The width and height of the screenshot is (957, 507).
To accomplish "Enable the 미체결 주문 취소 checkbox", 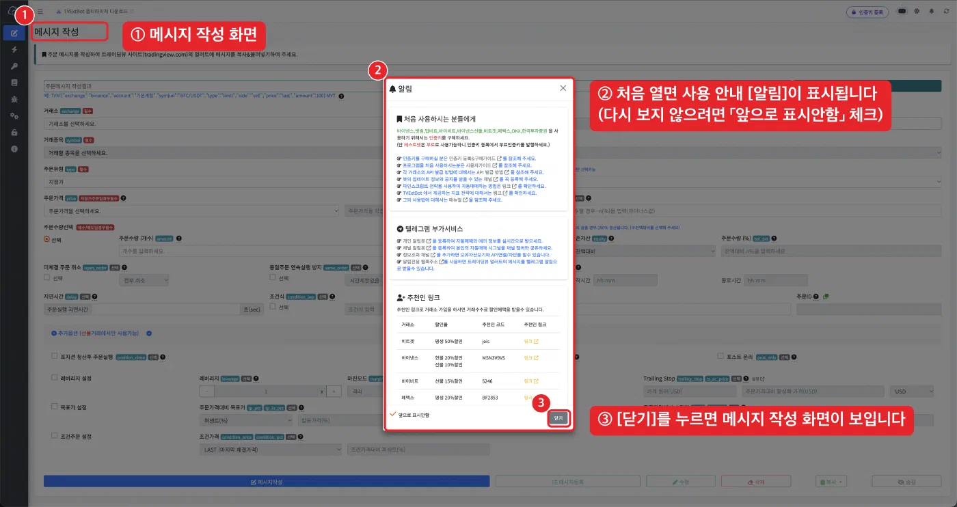I will (46, 278).
